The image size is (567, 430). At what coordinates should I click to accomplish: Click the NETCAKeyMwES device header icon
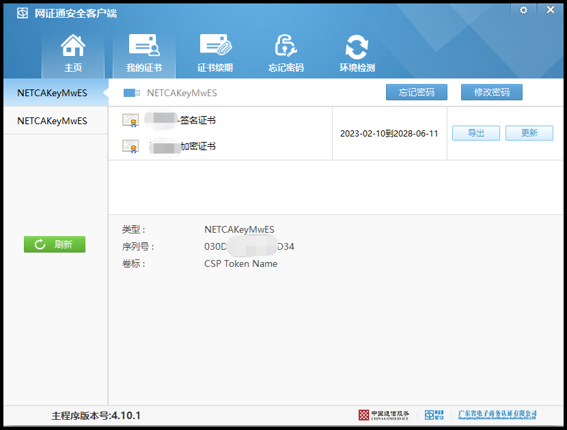132,93
